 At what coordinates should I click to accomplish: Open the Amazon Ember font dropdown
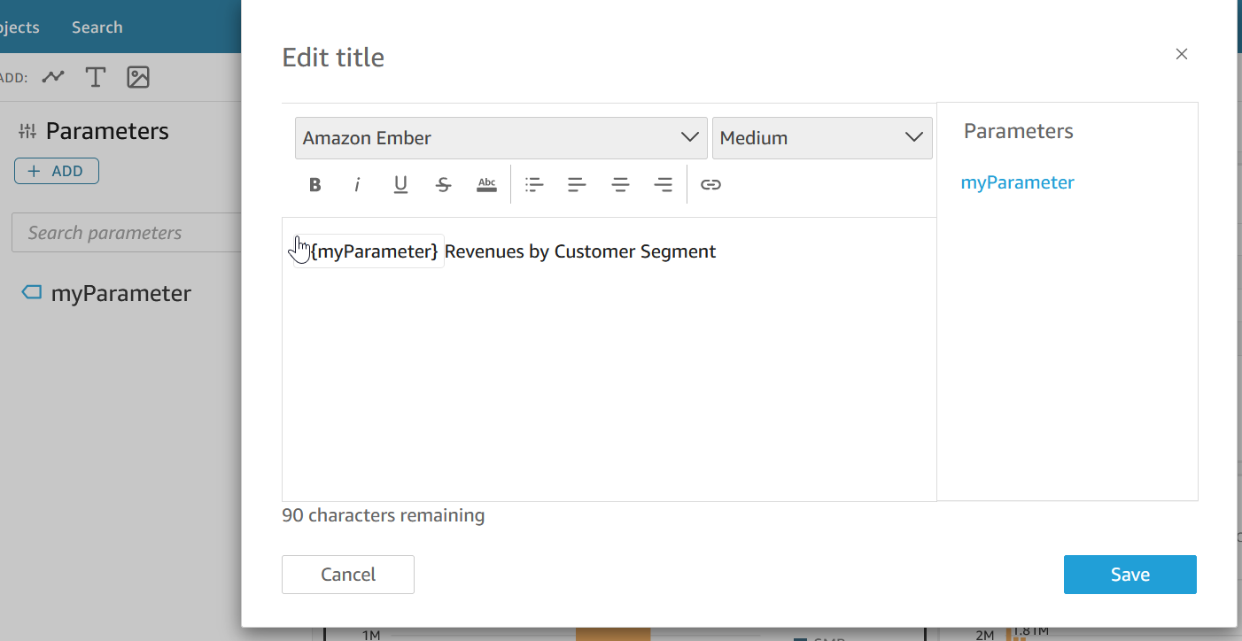tap(501, 138)
